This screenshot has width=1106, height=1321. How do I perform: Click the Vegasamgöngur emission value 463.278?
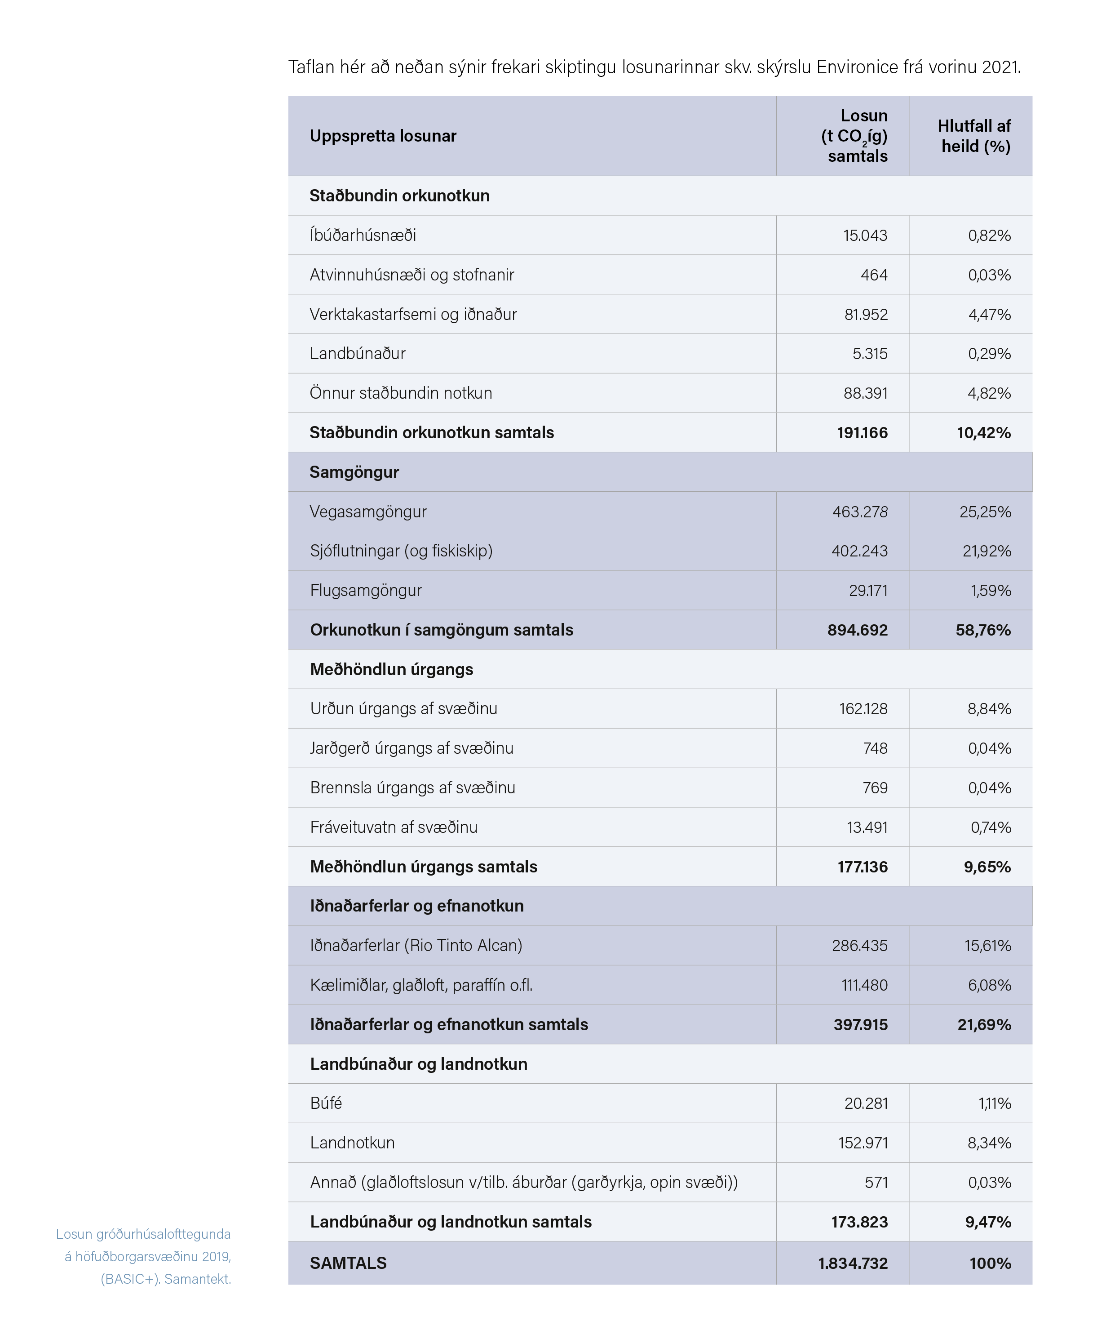coord(859,511)
